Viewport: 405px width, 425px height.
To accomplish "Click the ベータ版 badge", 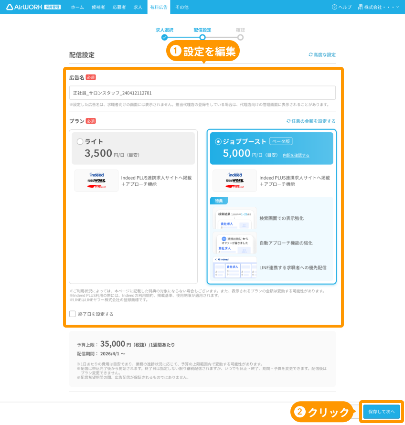I will pyautogui.click(x=281, y=141).
